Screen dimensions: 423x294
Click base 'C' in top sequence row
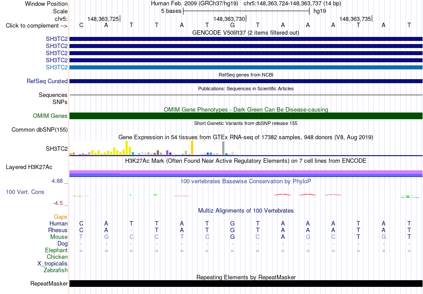coord(81,25)
